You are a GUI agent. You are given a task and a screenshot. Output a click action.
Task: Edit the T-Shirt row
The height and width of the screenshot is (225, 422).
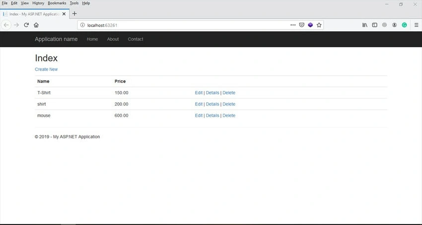199,93
